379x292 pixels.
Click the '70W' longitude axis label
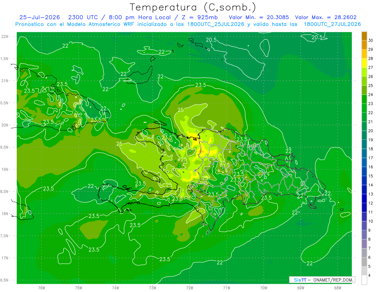point(263,288)
